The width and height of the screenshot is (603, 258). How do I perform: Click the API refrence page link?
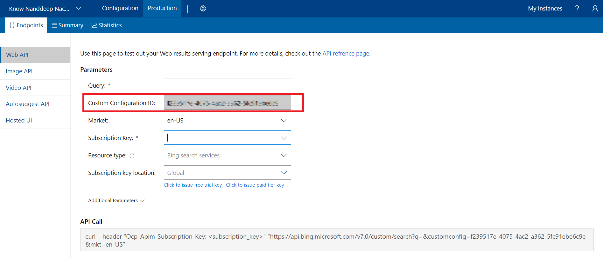tap(346, 54)
